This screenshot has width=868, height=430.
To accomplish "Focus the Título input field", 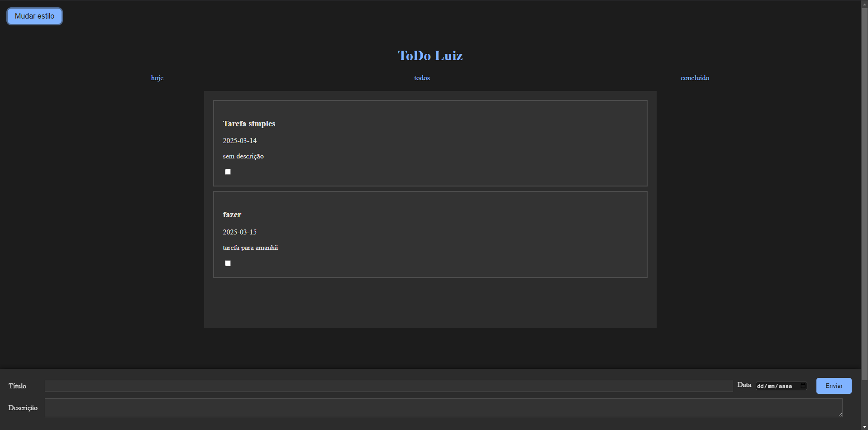I will pyautogui.click(x=389, y=386).
